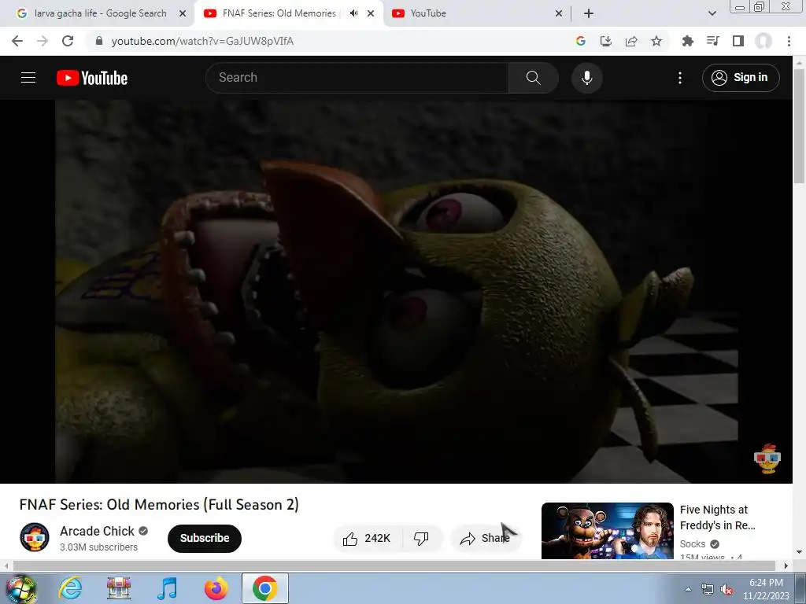This screenshot has width=806, height=604.
Task: Open the YouTube guide hamburger menu
Action: click(28, 78)
